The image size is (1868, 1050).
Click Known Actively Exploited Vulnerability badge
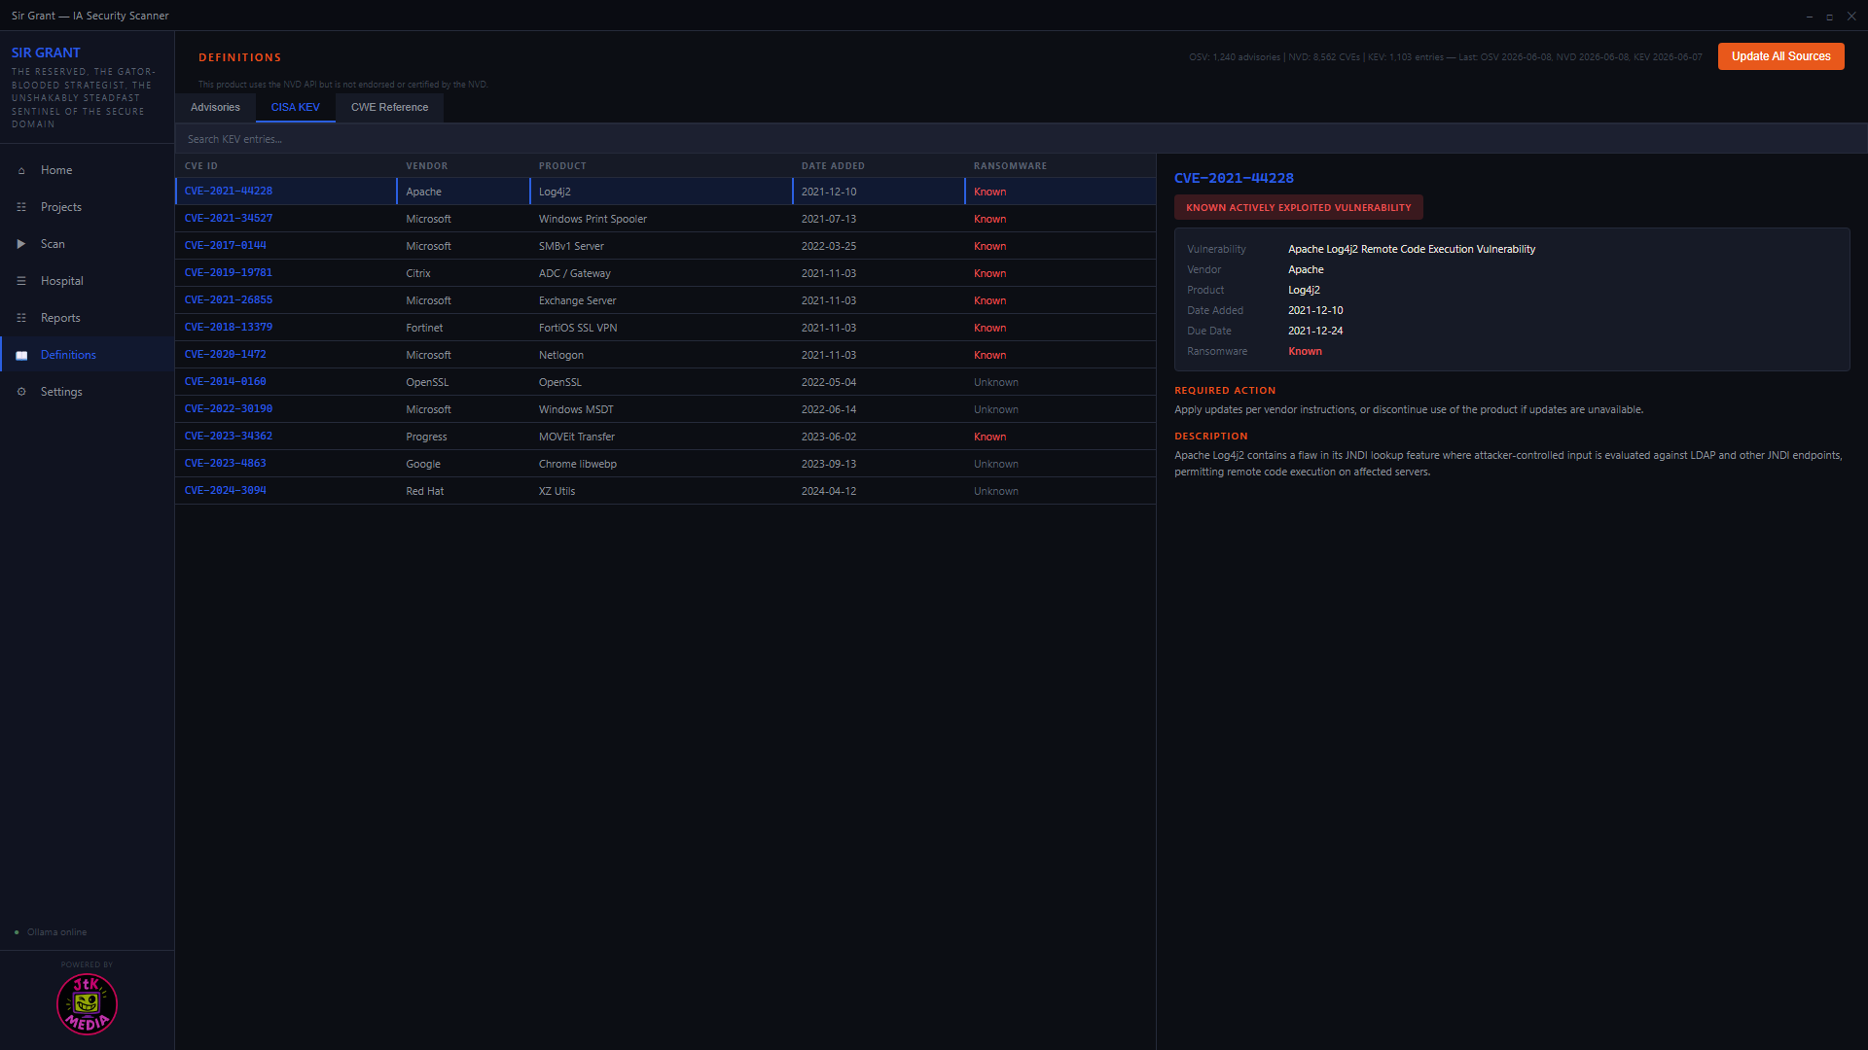click(x=1298, y=207)
